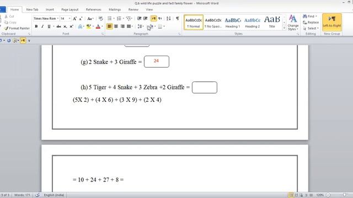Click the Text Effects icon
Screen dimensions: 353x198
[80, 26]
